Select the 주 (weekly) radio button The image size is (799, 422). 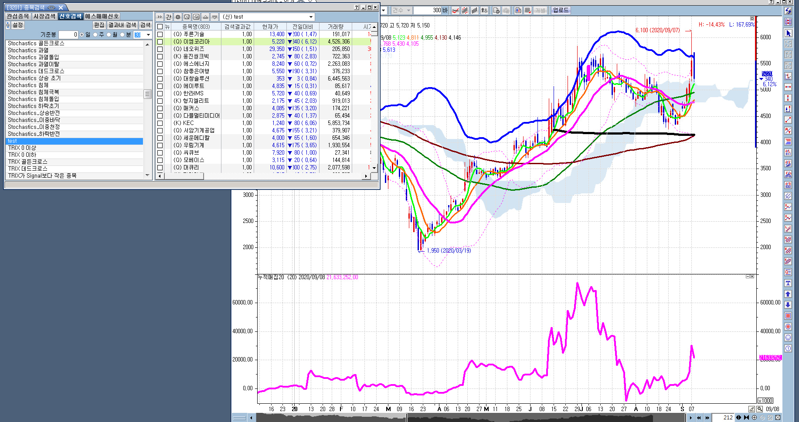[95, 35]
